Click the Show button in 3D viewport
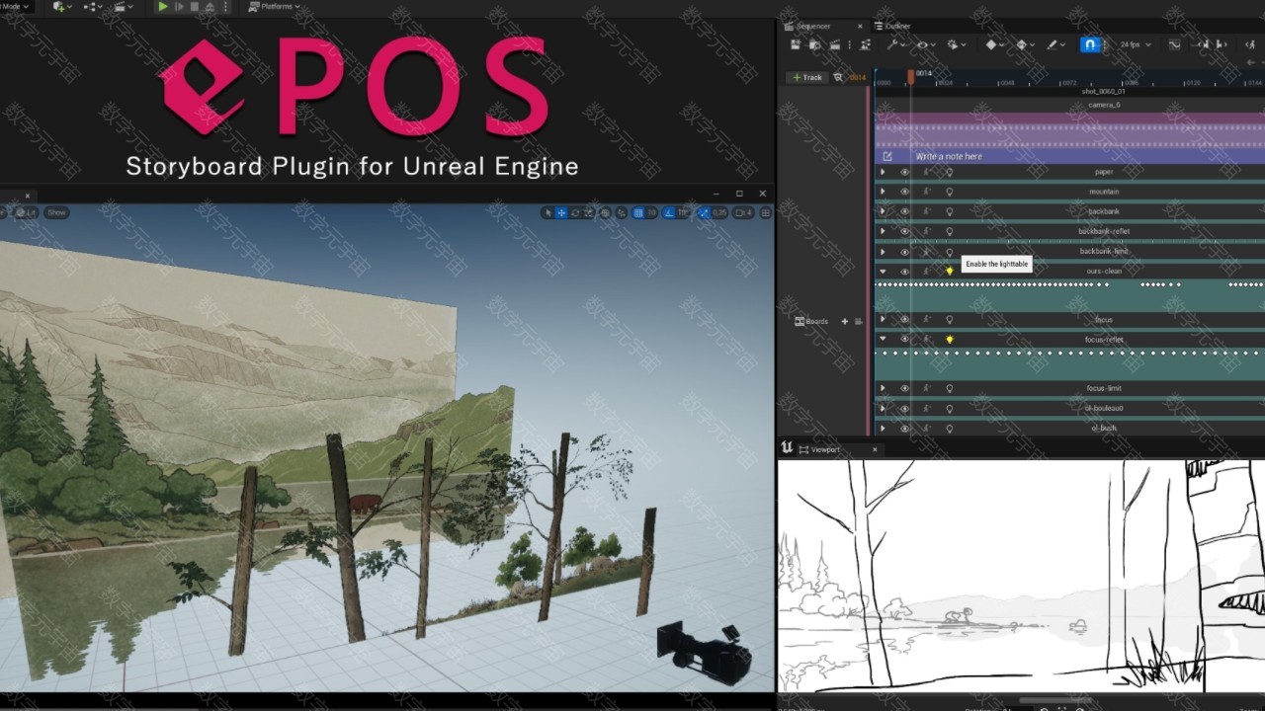This screenshot has width=1265, height=711. tap(56, 212)
